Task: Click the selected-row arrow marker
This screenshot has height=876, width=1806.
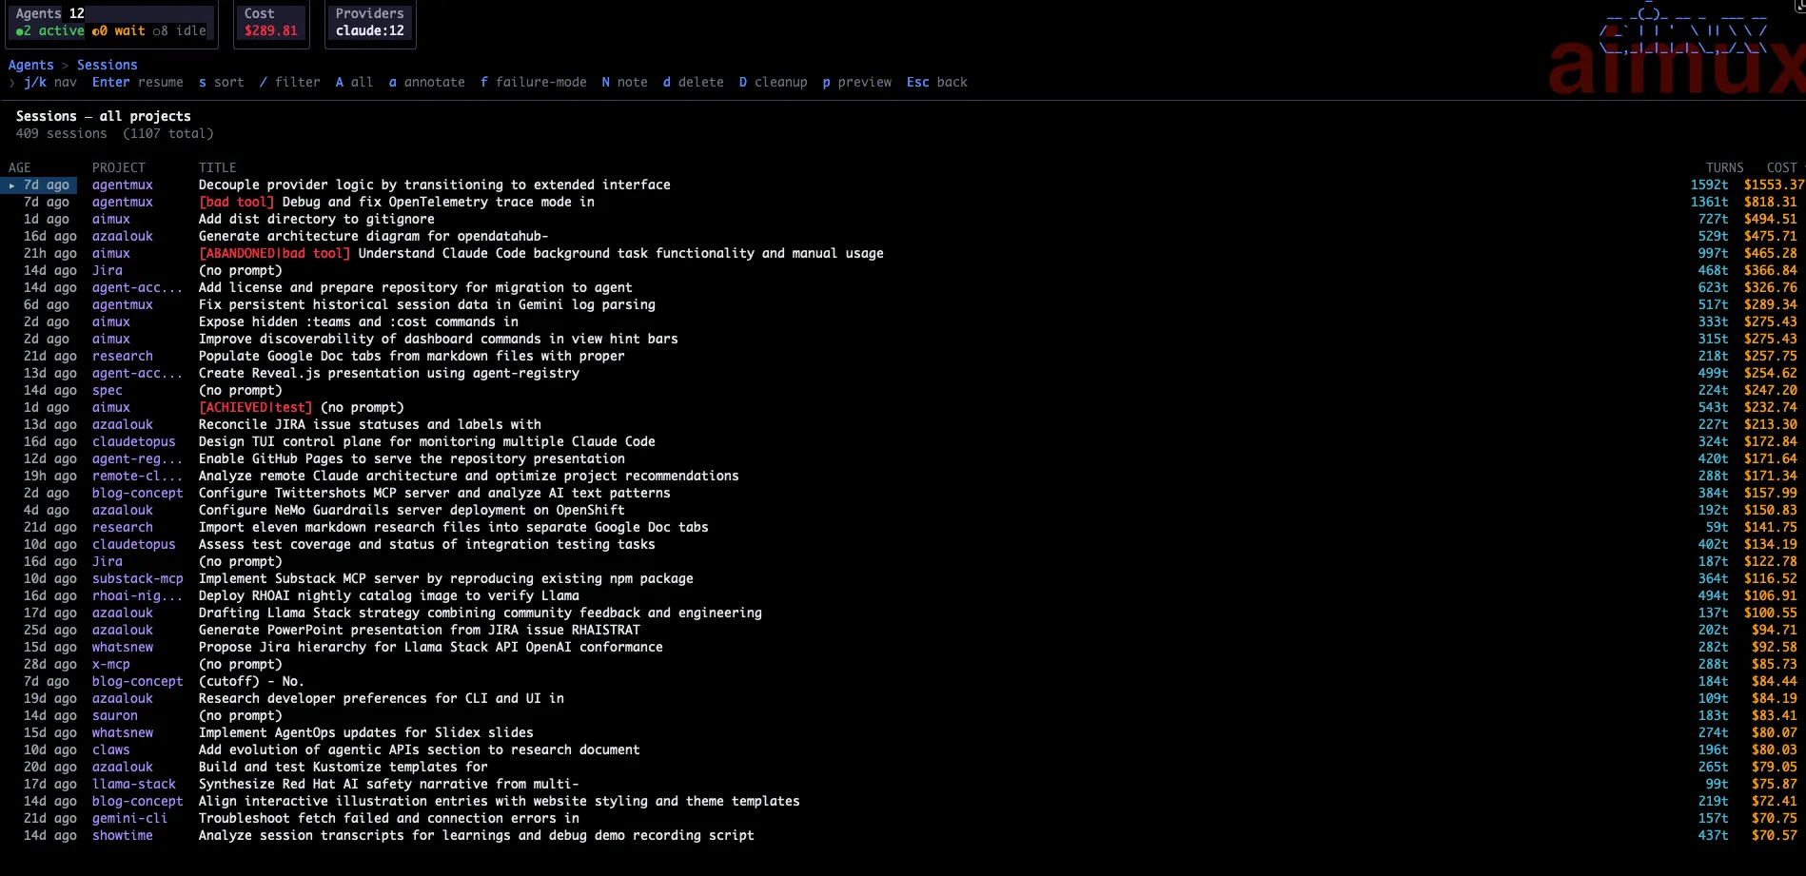Action: (x=11, y=185)
